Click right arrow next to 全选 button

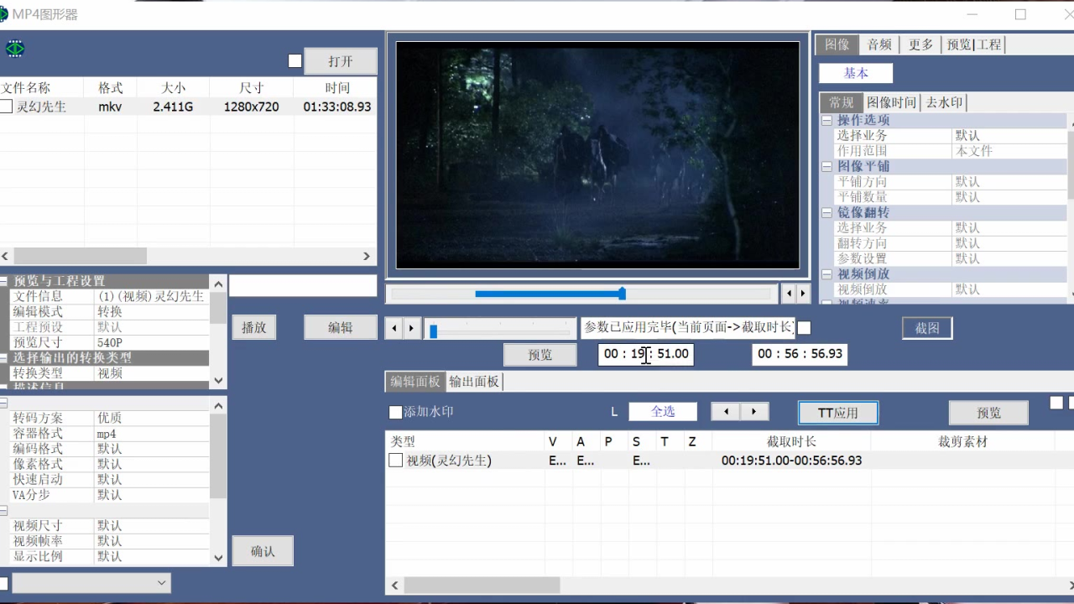754,412
